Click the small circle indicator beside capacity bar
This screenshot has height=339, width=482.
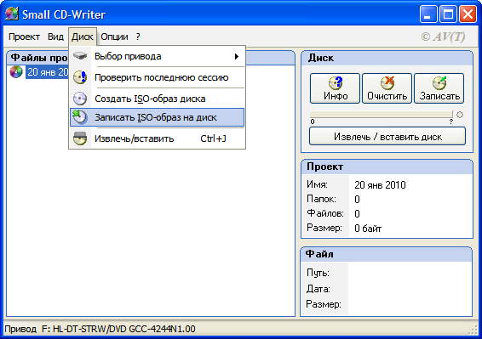coord(460,115)
